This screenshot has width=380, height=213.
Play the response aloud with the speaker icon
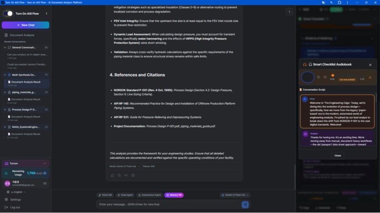[126, 175]
